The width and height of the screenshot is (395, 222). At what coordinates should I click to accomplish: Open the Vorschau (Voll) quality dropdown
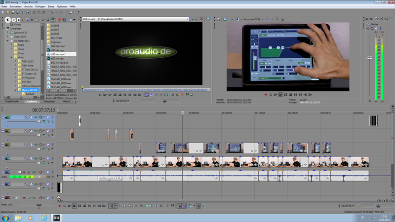click(x=255, y=19)
